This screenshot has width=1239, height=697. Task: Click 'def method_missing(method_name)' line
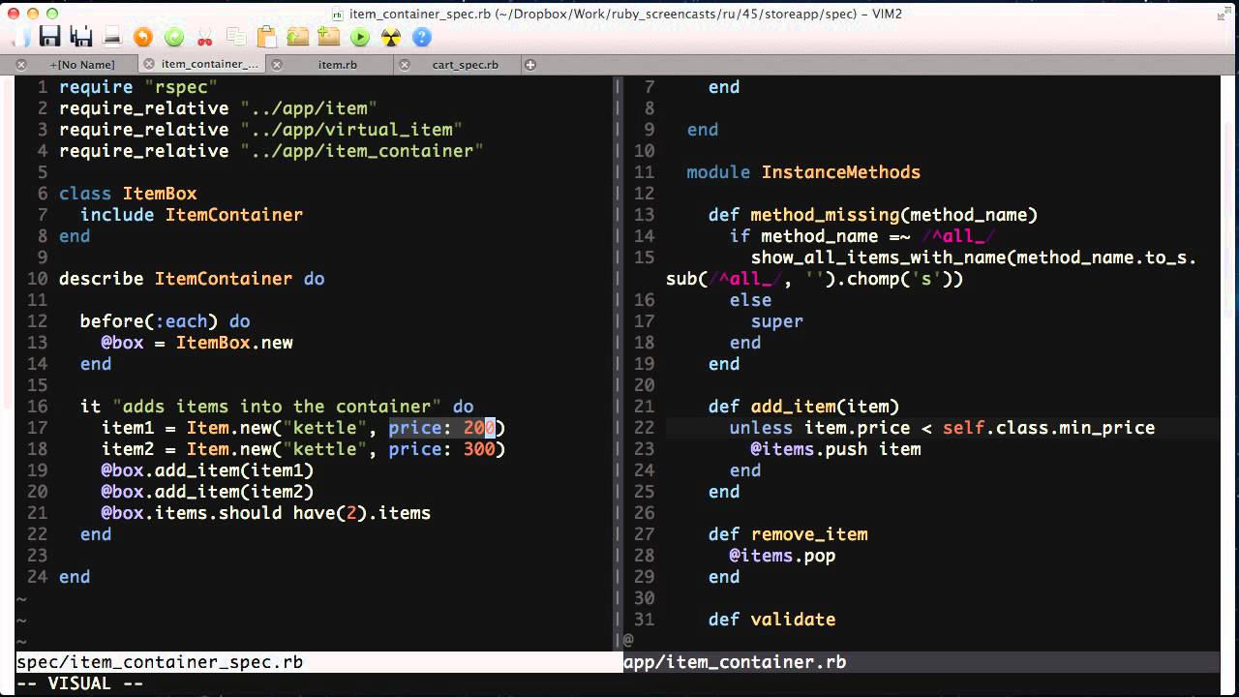point(873,215)
